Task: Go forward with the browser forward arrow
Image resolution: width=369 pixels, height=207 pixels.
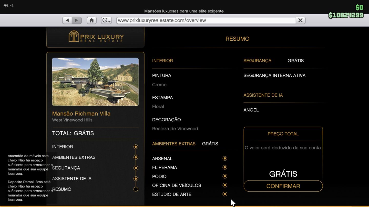Action: coord(77,20)
